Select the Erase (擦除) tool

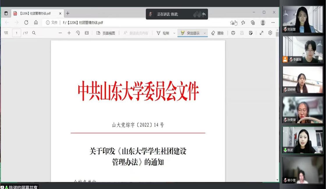point(217,33)
